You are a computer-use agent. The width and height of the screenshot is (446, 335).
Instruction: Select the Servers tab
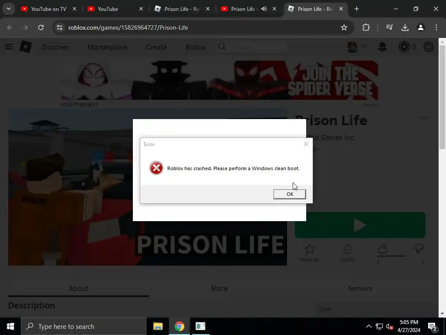click(360, 288)
